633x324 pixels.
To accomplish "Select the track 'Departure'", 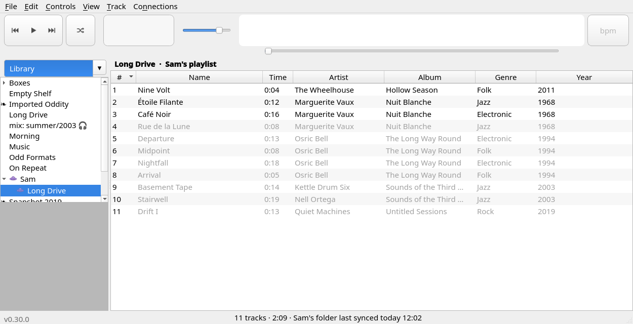I will (x=371, y=139).
